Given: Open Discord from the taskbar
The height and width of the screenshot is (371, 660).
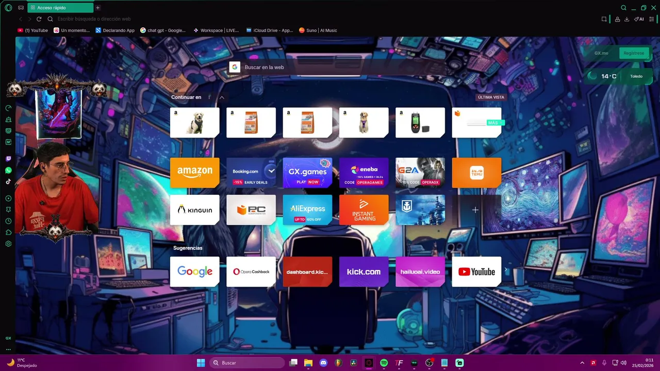Looking at the screenshot, I should (323, 363).
